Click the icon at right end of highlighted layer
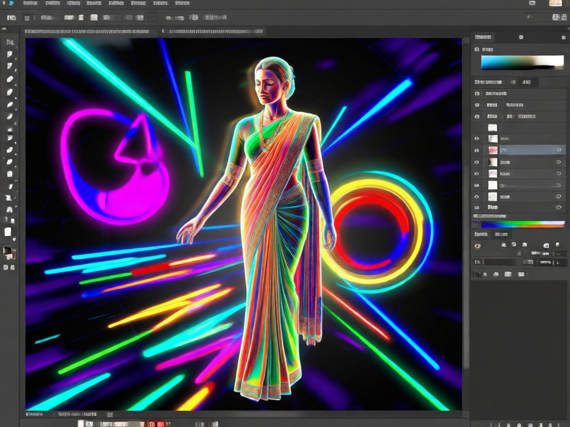The image size is (570, 427). (x=559, y=150)
